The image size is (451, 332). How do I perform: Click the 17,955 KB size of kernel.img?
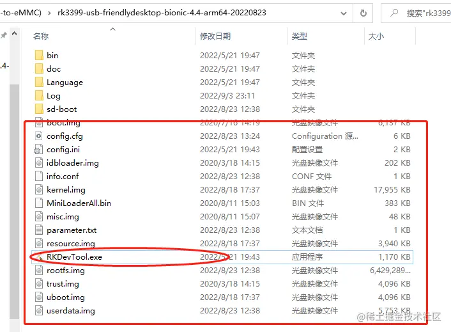point(392,190)
